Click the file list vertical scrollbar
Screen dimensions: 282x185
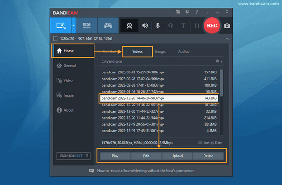(222, 83)
